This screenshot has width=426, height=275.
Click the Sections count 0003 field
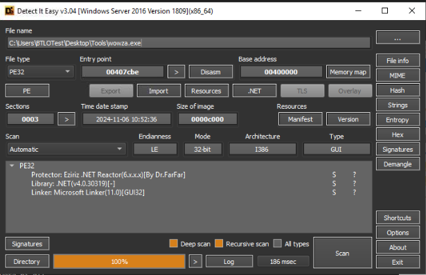pyautogui.click(x=30, y=119)
